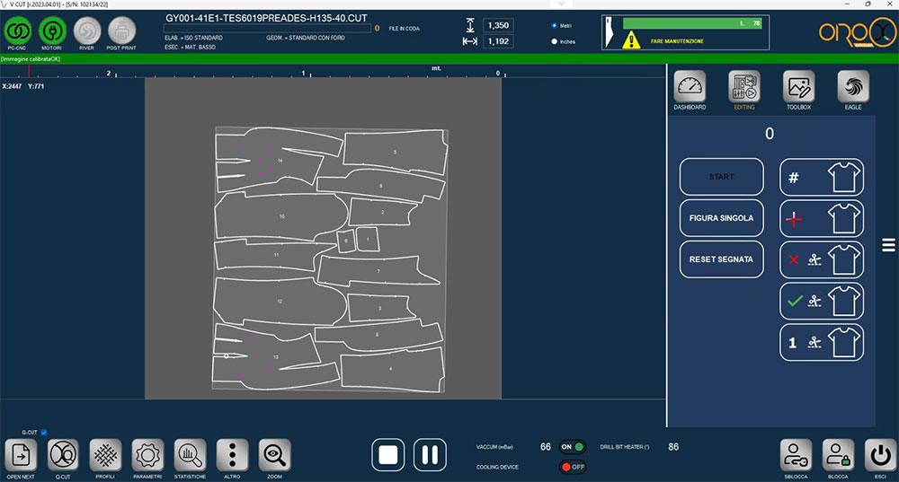The image size is (899, 482).
Task: Click the SBLOCCA unlock icon
Action: tap(796, 456)
